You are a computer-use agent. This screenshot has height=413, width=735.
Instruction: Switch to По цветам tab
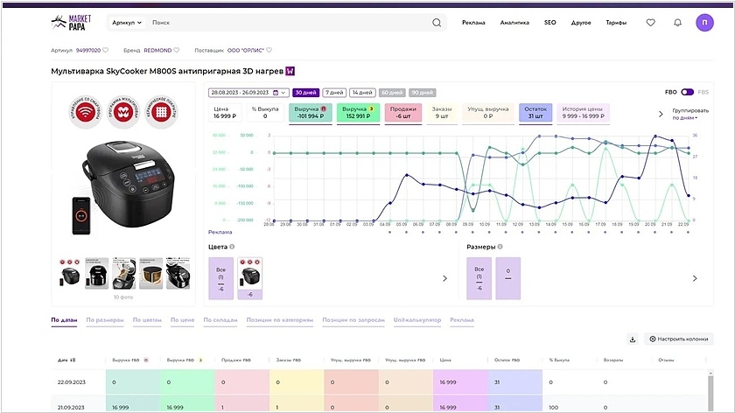click(x=147, y=320)
